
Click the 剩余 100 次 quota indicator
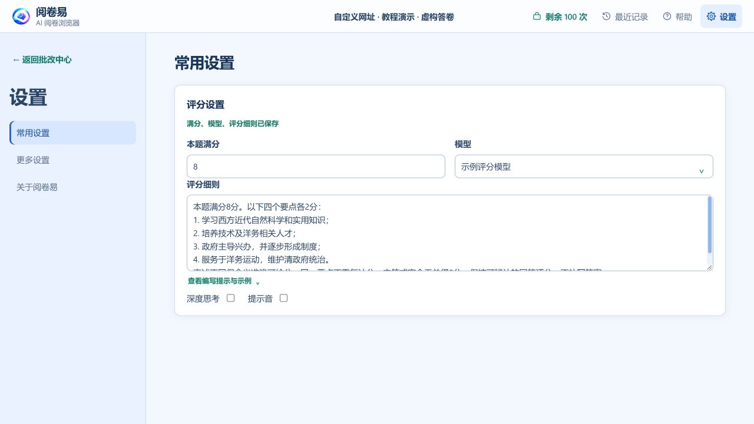pos(560,16)
